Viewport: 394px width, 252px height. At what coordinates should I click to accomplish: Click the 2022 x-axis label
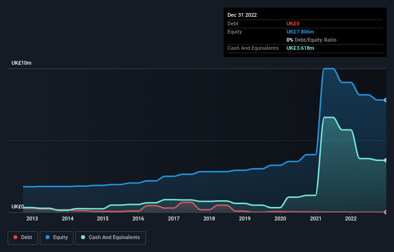[351, 218]
